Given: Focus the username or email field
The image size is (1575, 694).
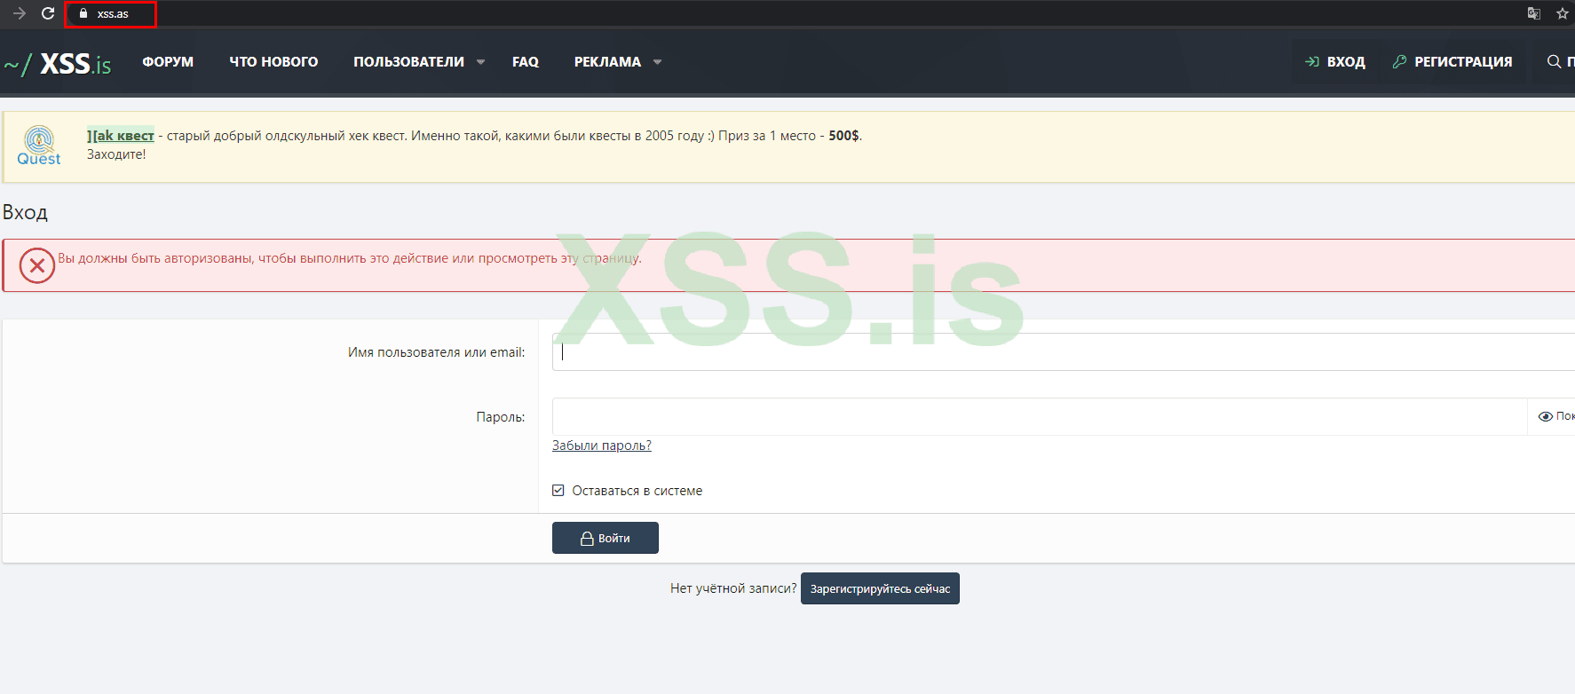Looking at the screenshot, I should (x=1064, y=351).
